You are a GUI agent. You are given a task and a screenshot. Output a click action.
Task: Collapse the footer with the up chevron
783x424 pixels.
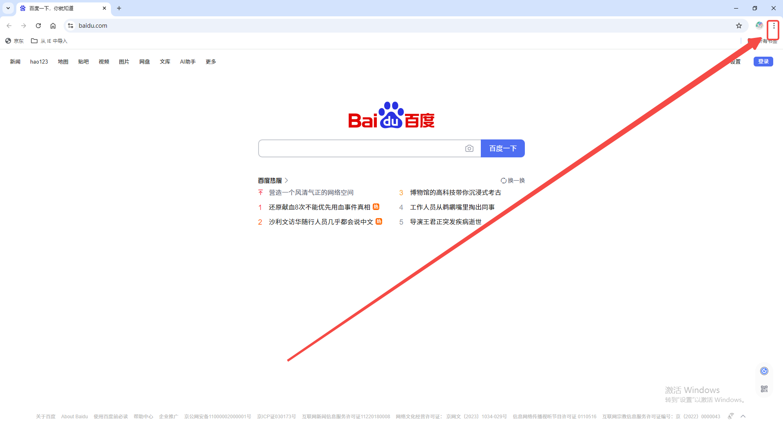coord(743,416)
